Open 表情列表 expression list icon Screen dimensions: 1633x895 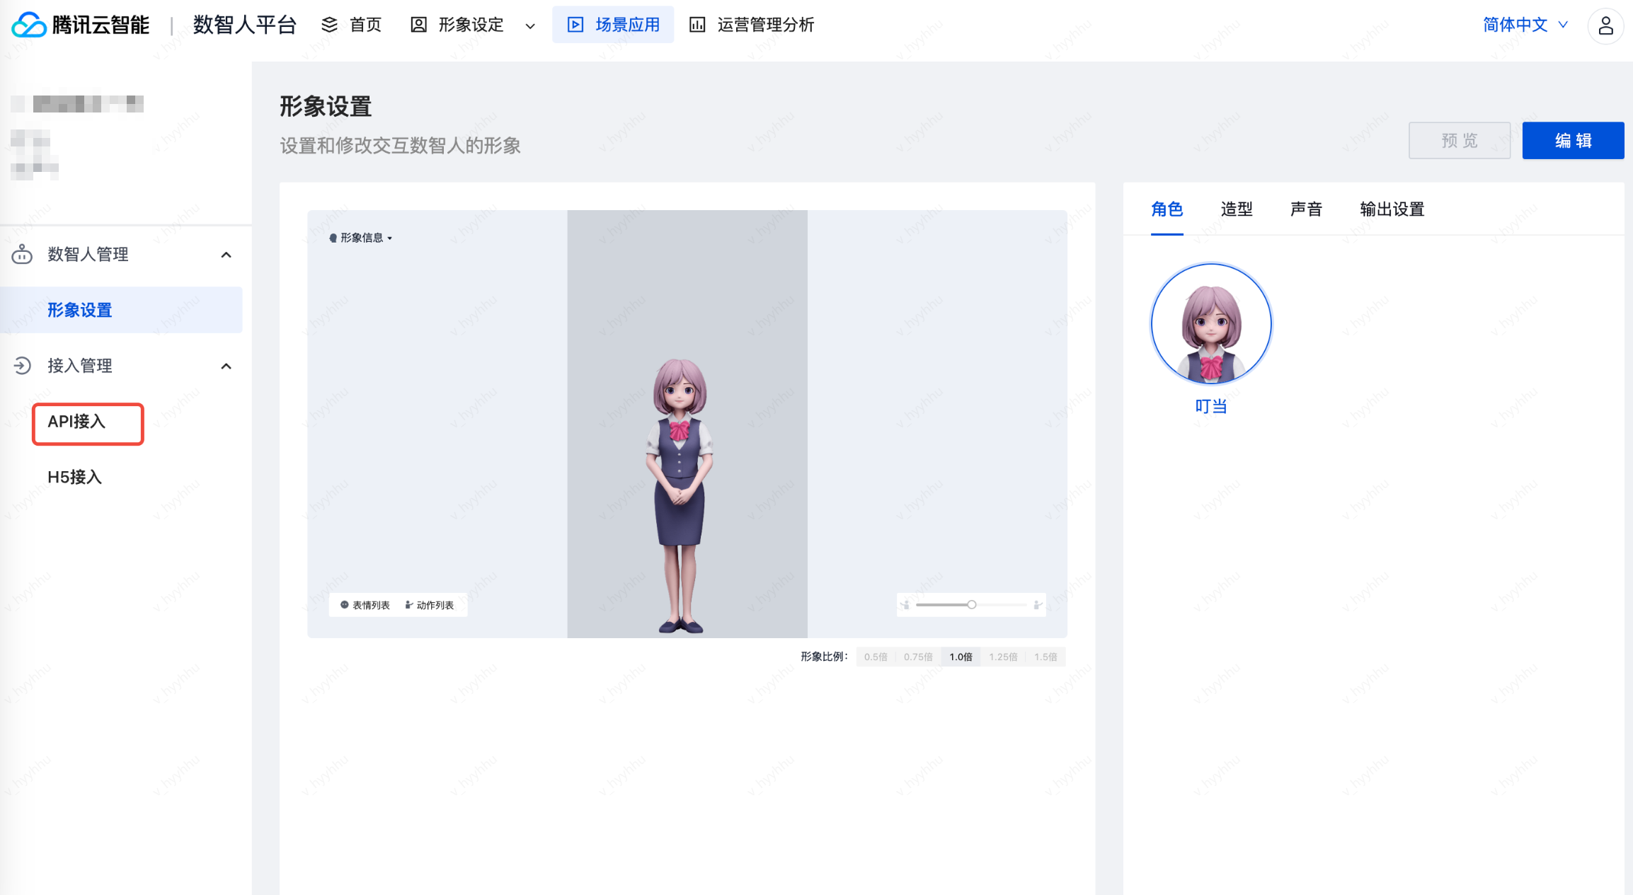(345, 605)
